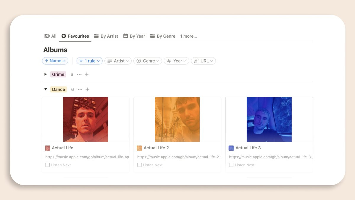Click the Dance genre tag
Image resolution: width=355 pixels, height=200 pixels.
coord(59,89)
